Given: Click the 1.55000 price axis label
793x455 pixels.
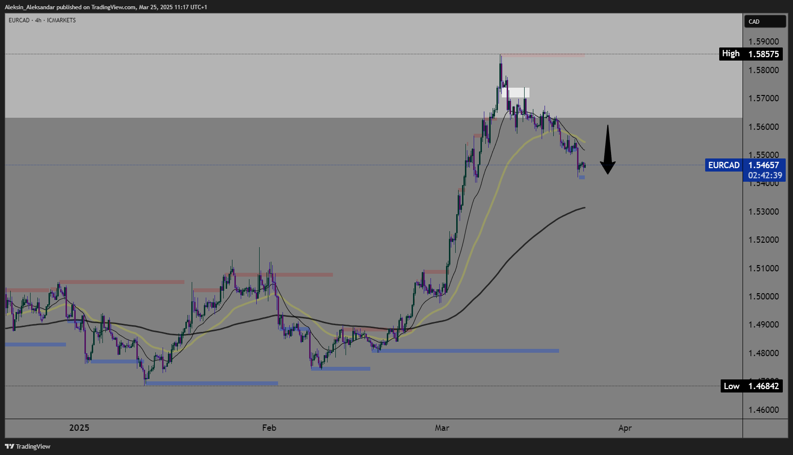Looking at the screenshot, I should click(x=763, y=155).
